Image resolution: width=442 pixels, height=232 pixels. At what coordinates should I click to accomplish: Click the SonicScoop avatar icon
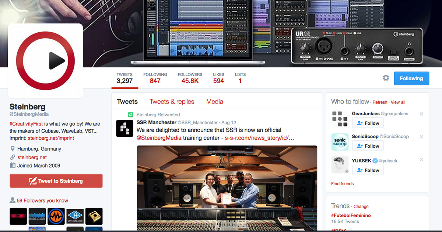[340, 142]
